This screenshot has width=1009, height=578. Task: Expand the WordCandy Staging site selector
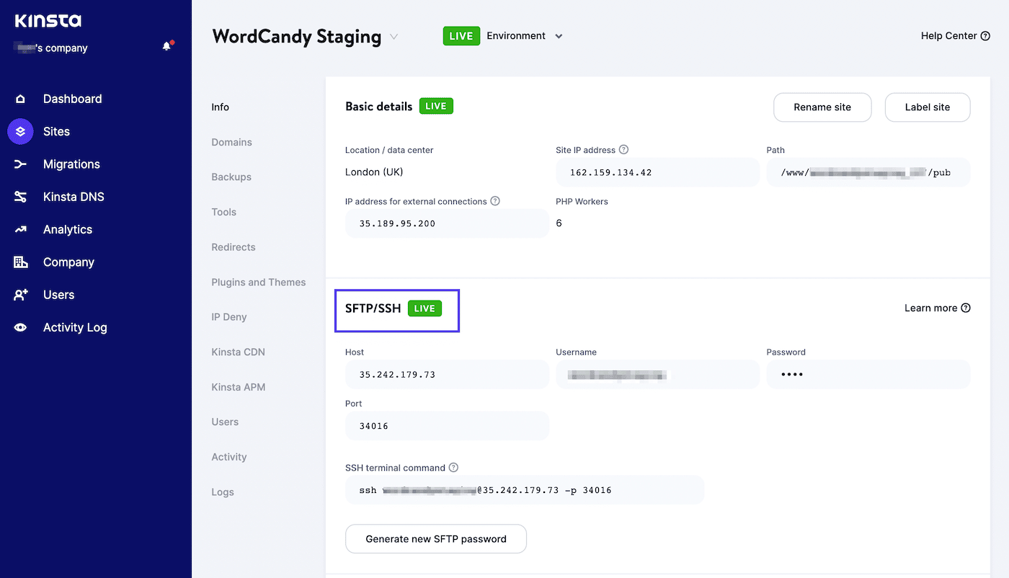click(394, 37)
